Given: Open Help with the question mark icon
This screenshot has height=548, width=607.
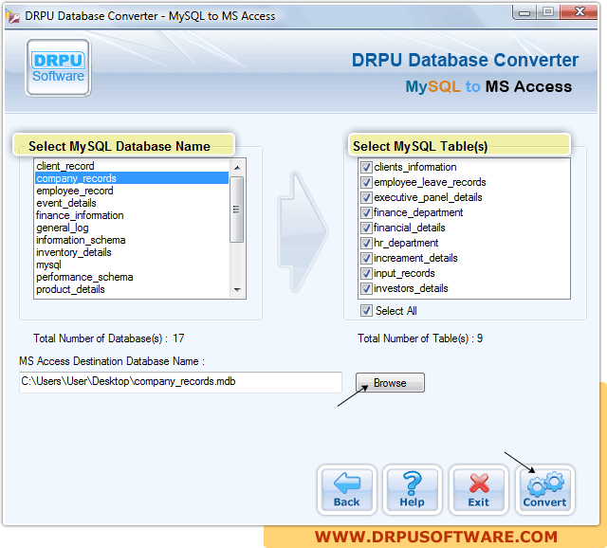Looking at the screenshot, I should point(412,489).
